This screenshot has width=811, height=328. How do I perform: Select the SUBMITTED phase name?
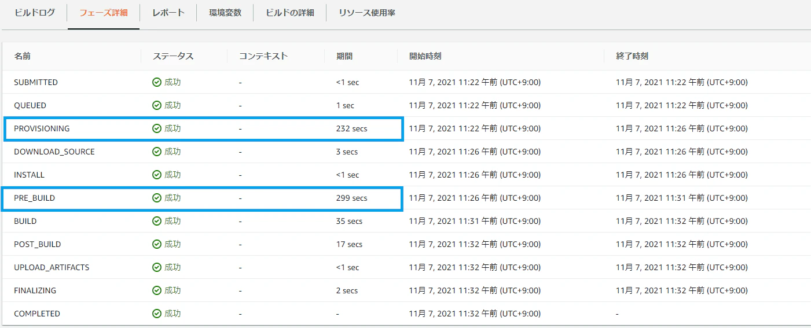(x=36, y=82)
